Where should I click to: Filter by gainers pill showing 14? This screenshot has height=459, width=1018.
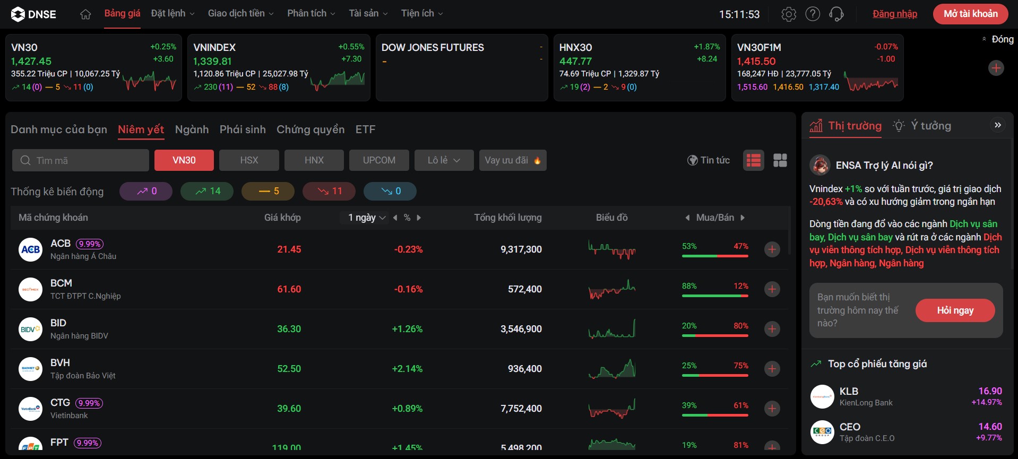click(x=207, y=191)
